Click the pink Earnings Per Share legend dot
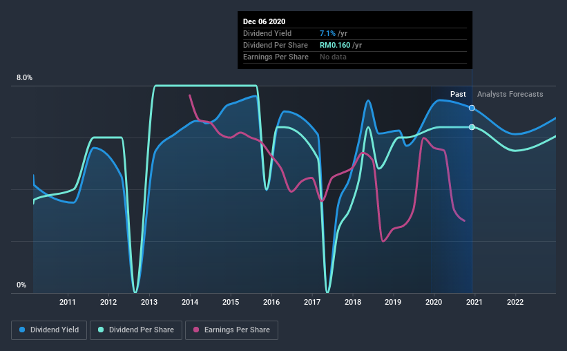This screenshot has width=567, height=351. tap(196, 330)
